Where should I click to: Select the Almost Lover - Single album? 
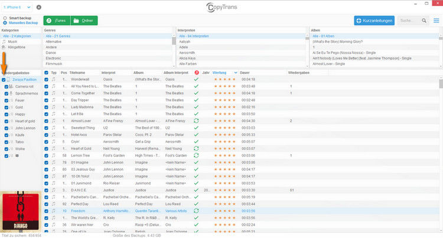click(328, 64)
